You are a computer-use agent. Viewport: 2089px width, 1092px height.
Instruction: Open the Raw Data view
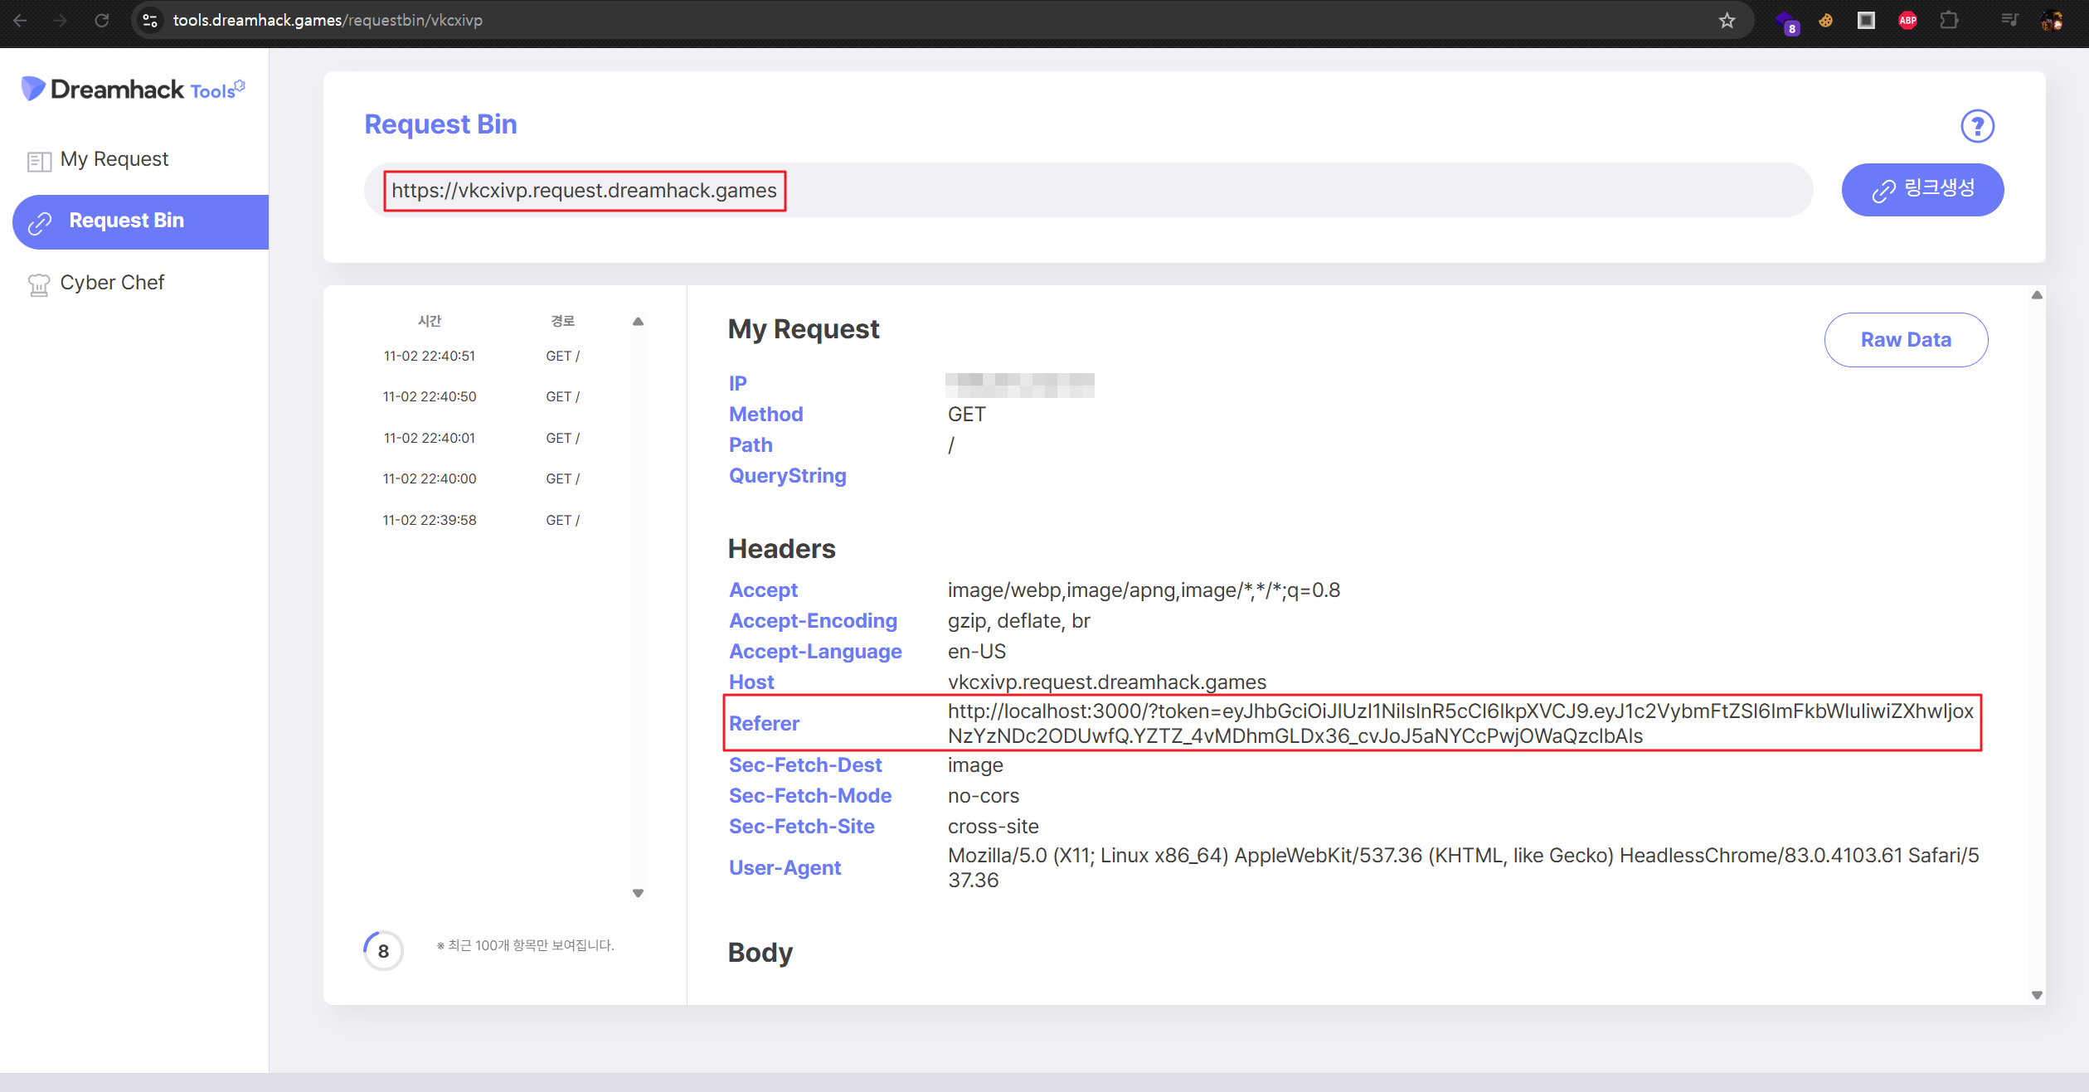1905,340
